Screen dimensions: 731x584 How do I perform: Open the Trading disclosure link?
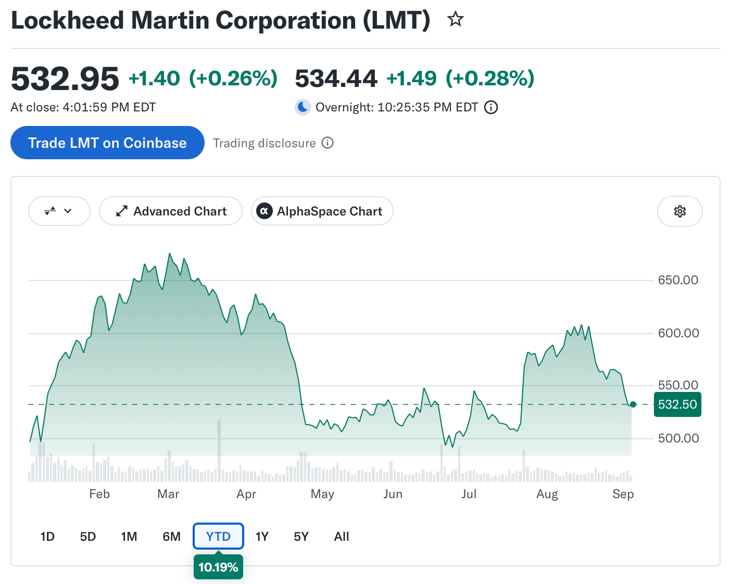pos(264,143)
